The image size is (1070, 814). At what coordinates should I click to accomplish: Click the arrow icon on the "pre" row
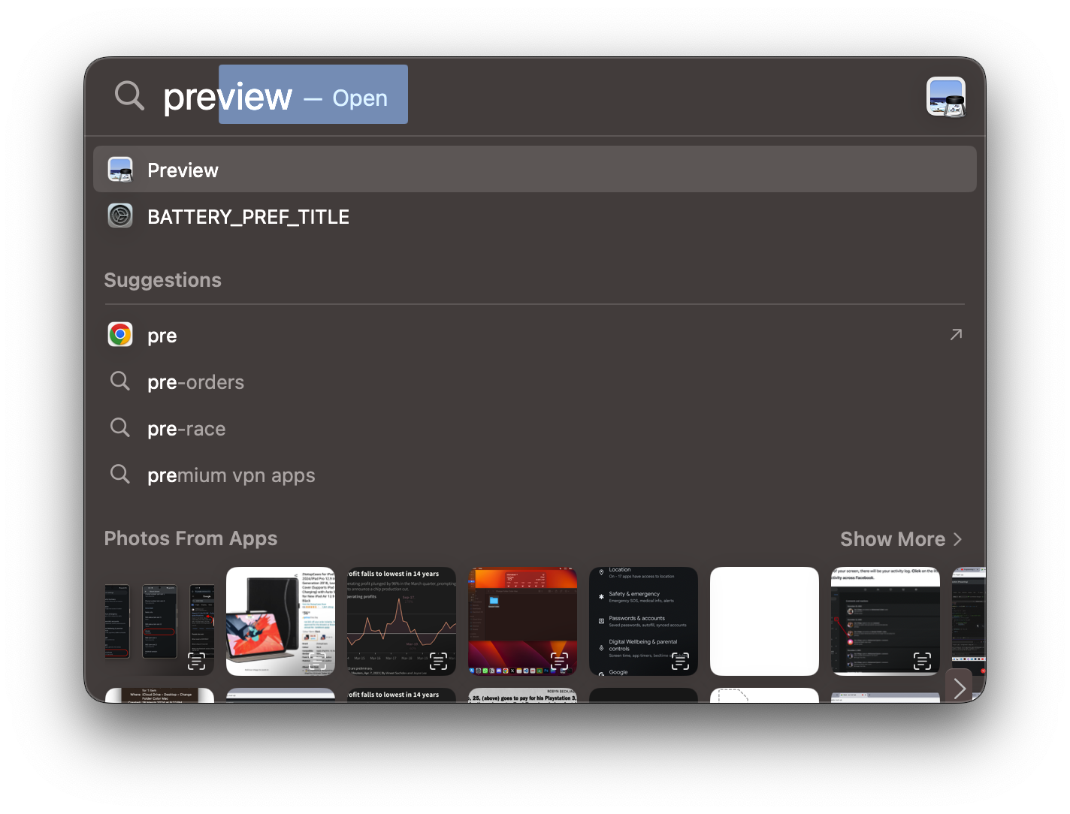pos(956,334)
